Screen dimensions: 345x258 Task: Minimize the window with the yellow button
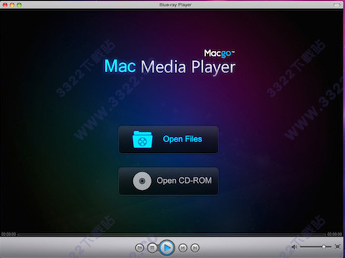(12, 5)
